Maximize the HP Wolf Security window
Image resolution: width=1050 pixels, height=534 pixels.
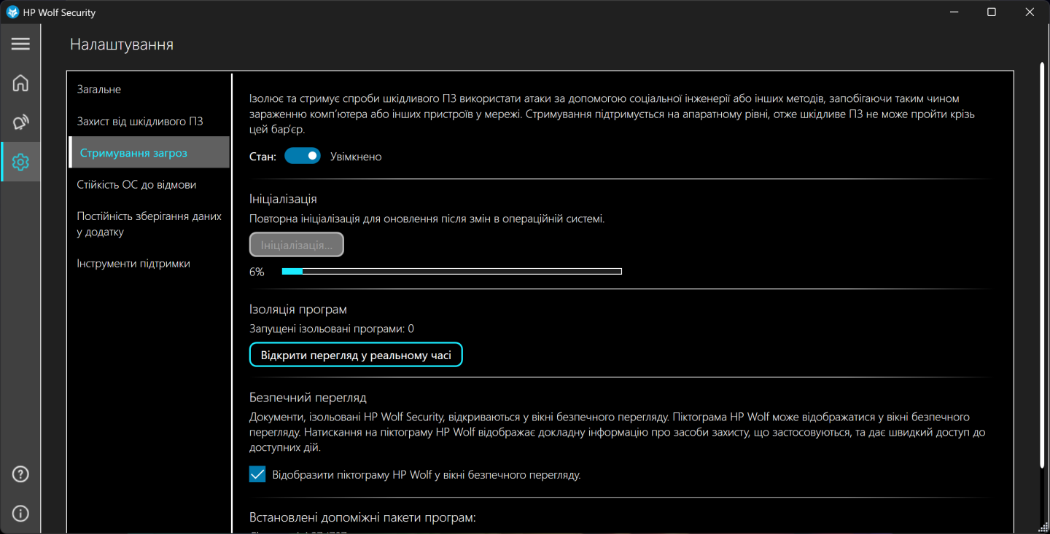(992, 12)
